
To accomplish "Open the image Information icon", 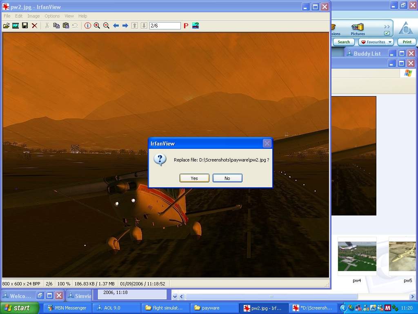I will coord(88,26).
